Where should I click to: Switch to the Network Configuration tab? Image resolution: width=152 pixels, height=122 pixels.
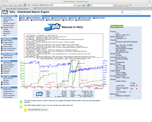[60, 18]
